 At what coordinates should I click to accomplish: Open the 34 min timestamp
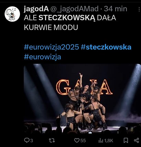116,9
